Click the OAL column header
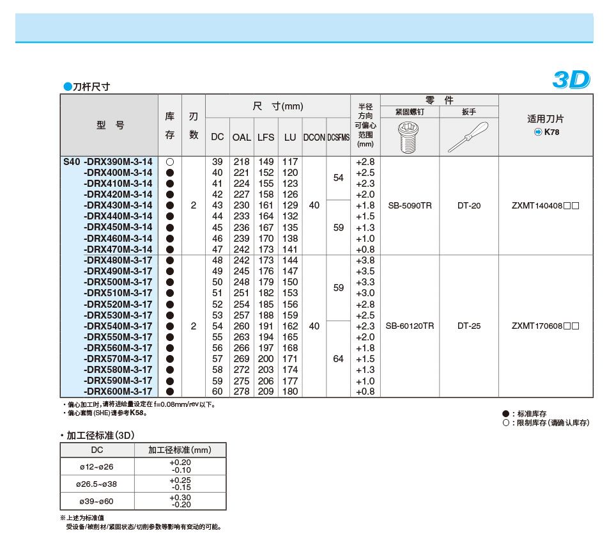 tap(242, 138)
